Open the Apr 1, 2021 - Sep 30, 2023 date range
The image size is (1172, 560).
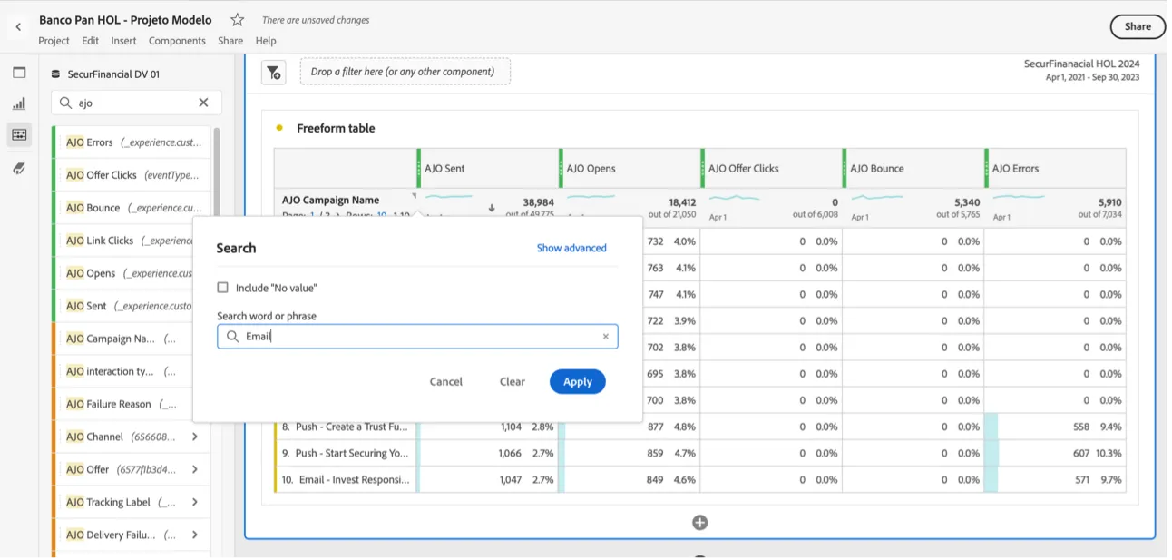click(1092, 78)
